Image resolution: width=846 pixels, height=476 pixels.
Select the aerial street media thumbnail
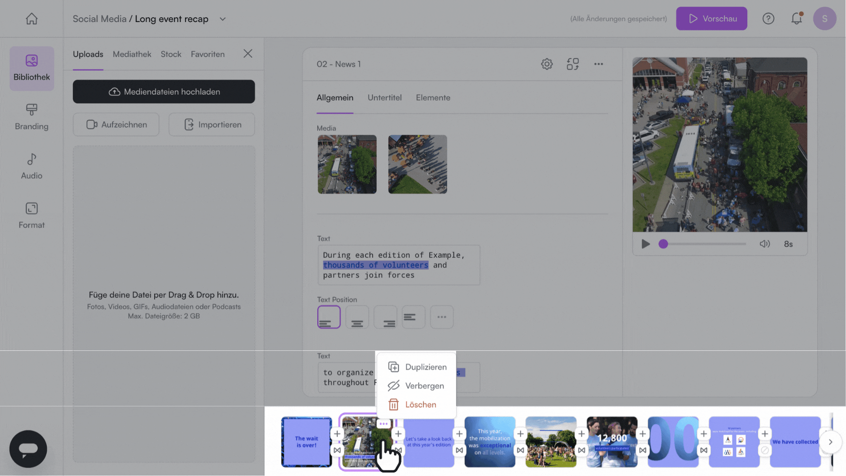(x=347, y=164)
